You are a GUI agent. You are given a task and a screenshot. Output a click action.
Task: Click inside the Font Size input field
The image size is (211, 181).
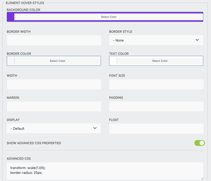point(156,84)
